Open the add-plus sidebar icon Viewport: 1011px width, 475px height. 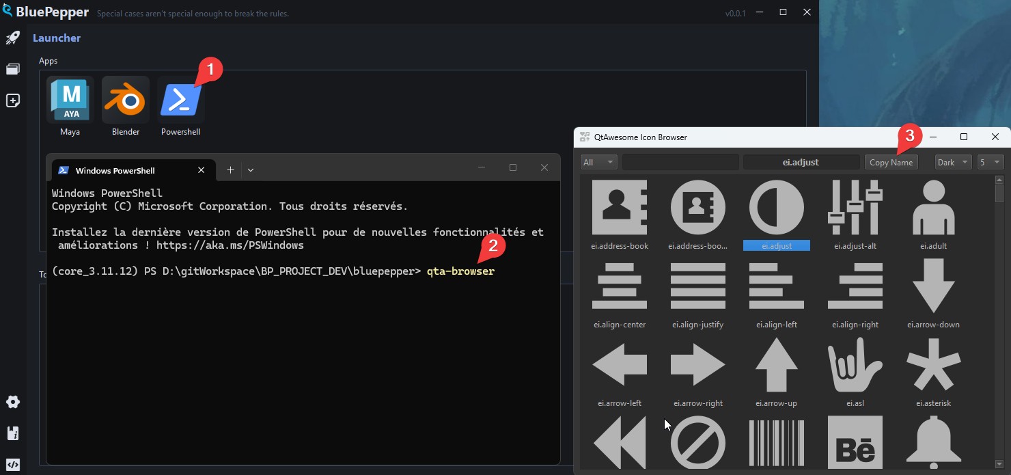point(13,100)
